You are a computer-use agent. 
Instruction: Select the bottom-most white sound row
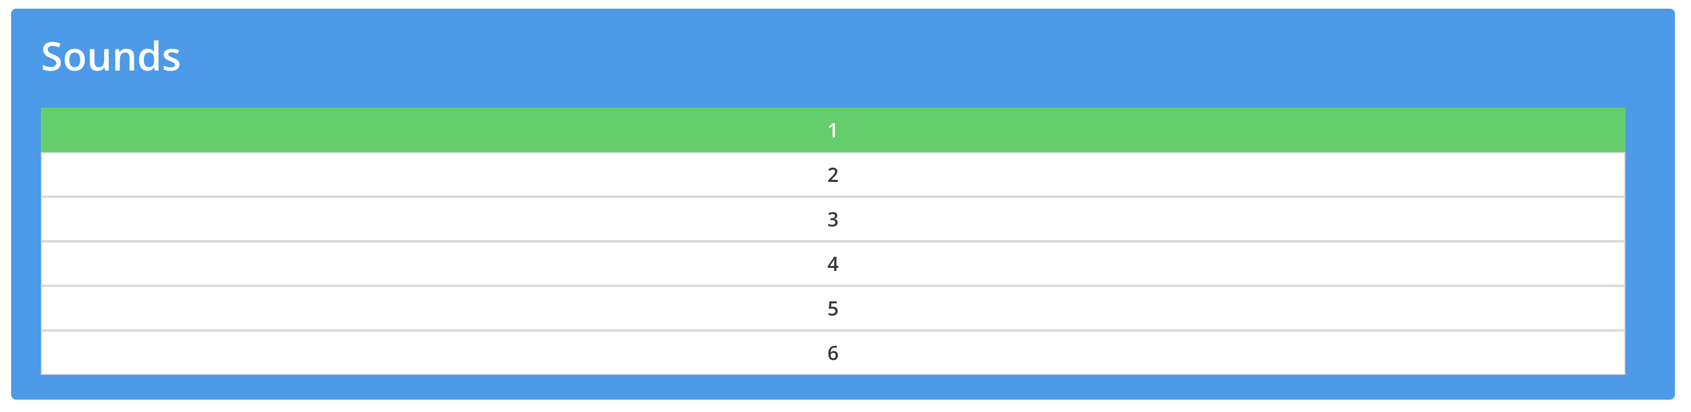coord(833,353)
